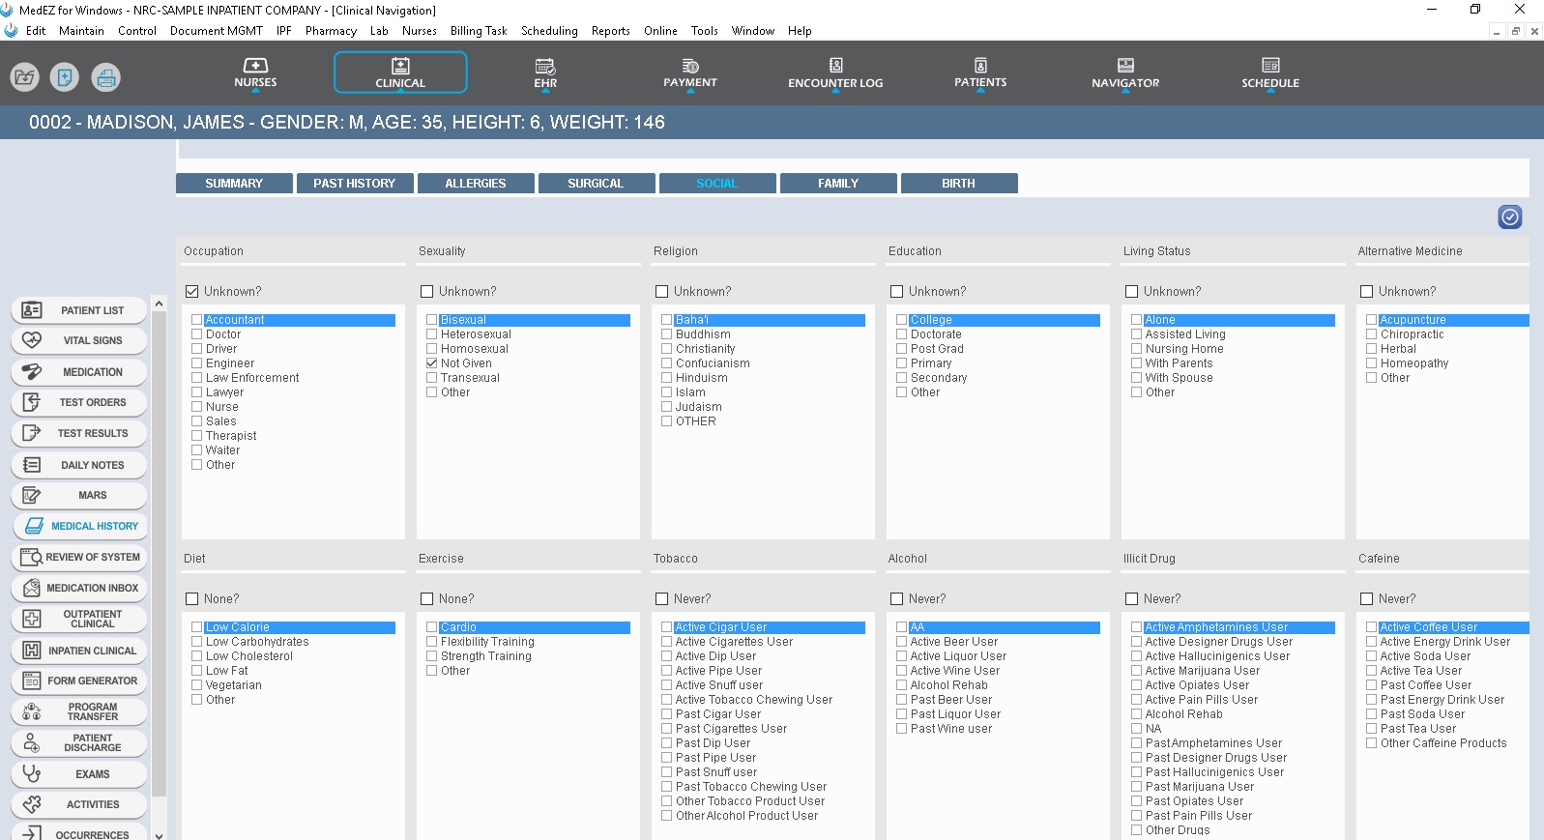
Task: Check With Spouse under Living Status
Action: coord(1137,378)
